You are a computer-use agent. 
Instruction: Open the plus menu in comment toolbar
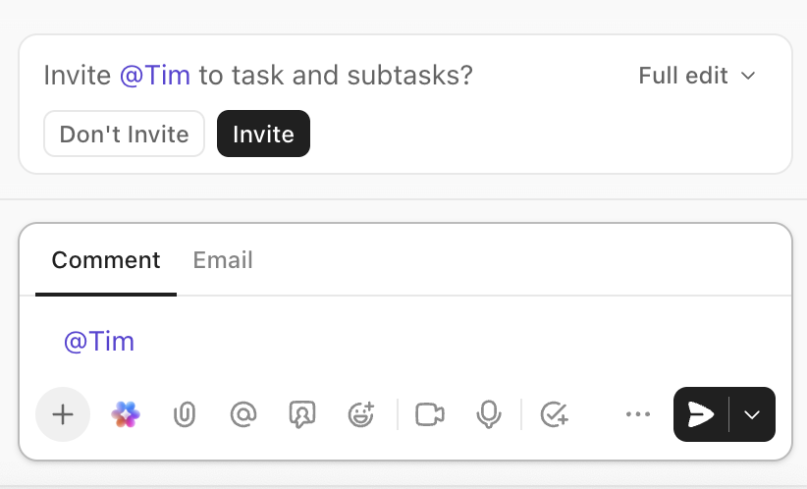pyautogui.click(x=63, y=414)
